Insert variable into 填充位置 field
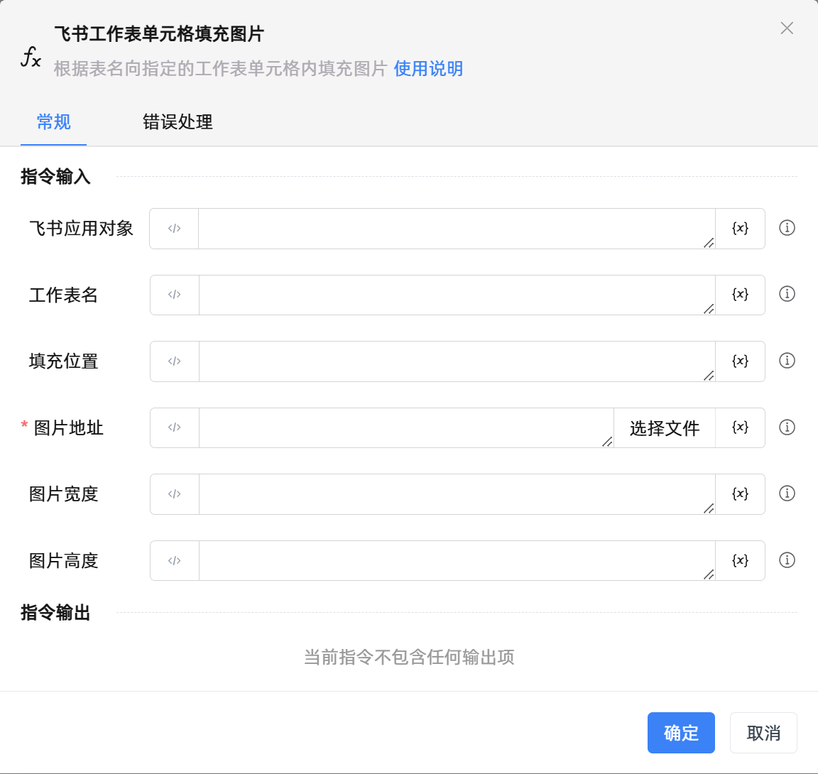The image size is (818, 774). pos(740,361)
